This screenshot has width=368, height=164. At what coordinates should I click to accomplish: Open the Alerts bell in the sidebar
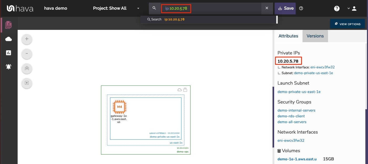pos(8,67)
